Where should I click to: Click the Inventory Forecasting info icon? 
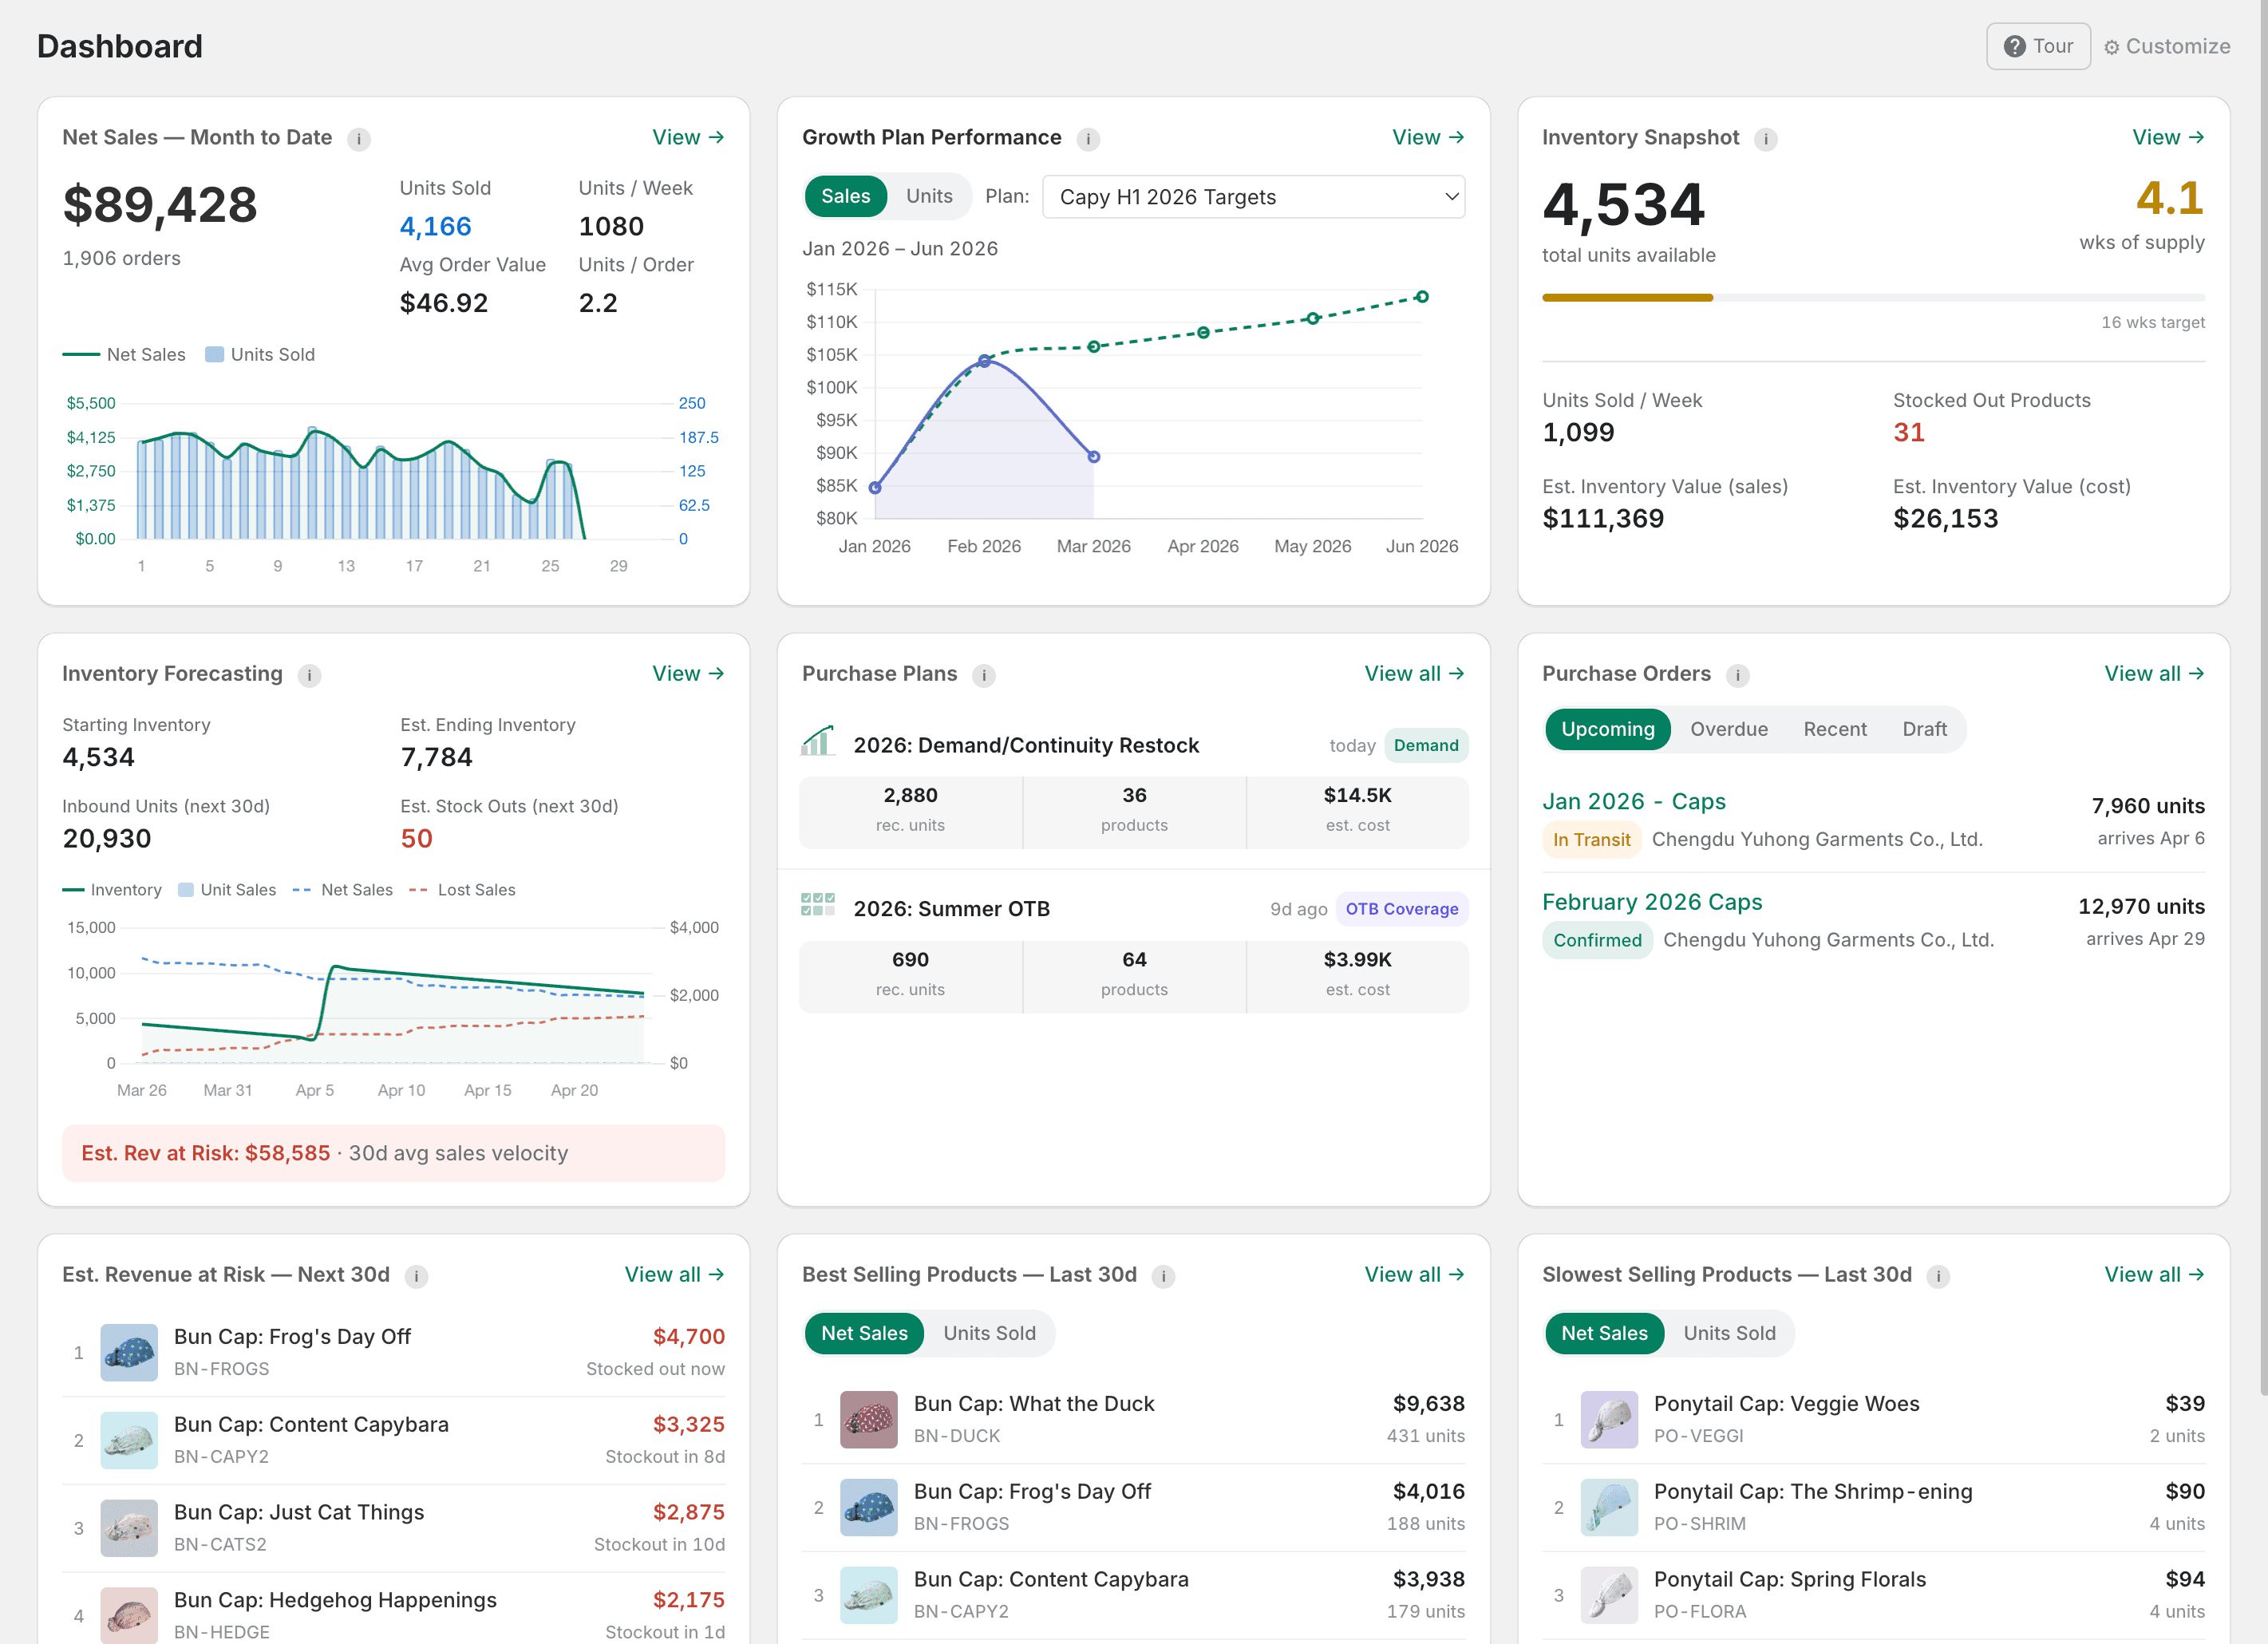pyautogui.click(x=310, y=675)
